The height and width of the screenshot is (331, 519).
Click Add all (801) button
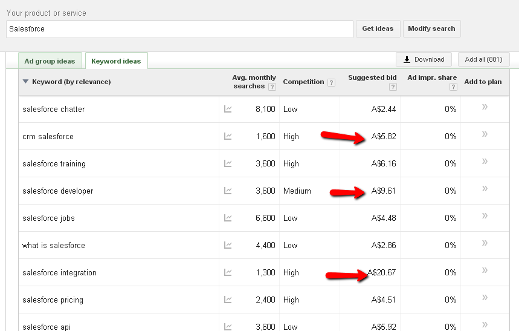point(483,59)
